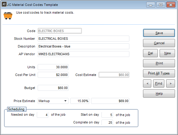The width and height of the screenshot is (178, 135).
Task: Click the Units input field
Action: pos(53,67)
